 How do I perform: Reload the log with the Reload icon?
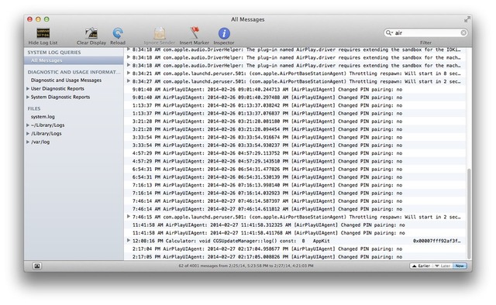pos(118,33)
